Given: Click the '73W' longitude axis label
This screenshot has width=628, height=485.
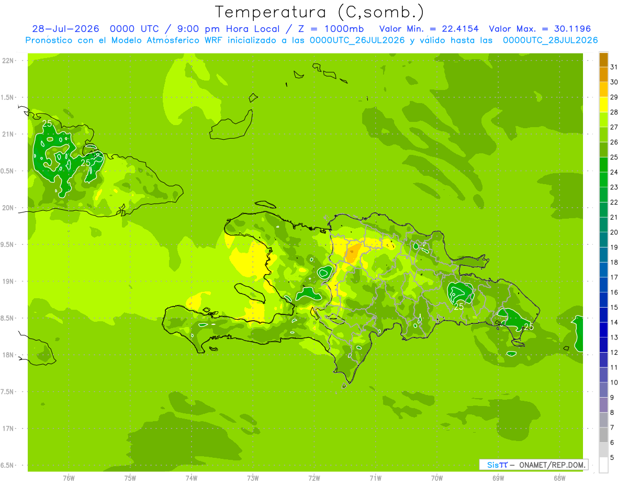Looking at the screenshot, I should tap(253, 478).
